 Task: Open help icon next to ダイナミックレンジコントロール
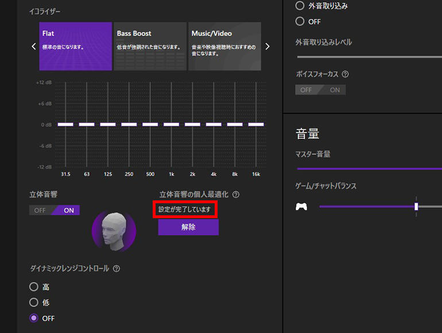point(117,269)
